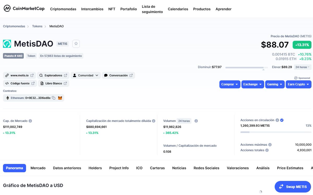Switch to the Price Estimates tab
This screenshot has height=195, width=313.
coord(290,168)
